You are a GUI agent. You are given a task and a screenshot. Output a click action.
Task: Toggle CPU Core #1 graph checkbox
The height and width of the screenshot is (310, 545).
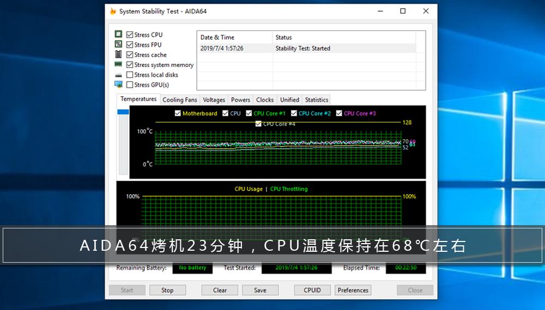pyautogui.click(x=249, y=113)
